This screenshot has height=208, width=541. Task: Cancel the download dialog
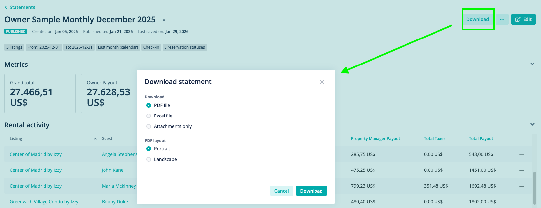point(282,191)
